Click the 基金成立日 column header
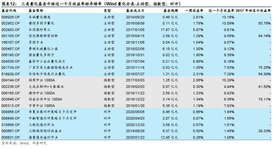 pyautogui.click(x=135, y=11)
